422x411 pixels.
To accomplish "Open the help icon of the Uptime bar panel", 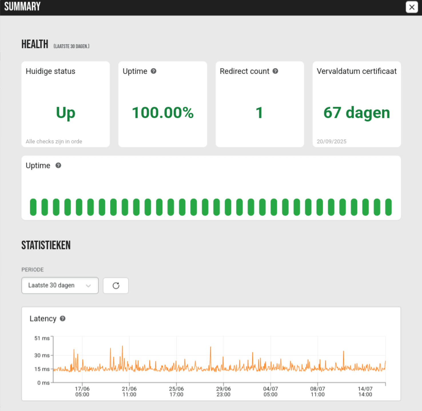I will pos(58,165).
